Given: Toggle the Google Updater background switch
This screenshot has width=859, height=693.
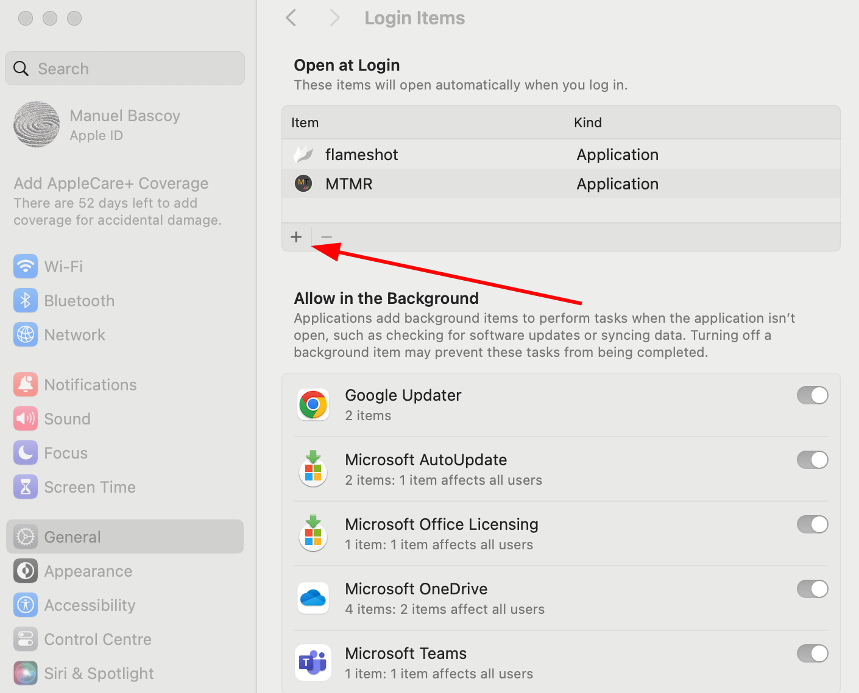Looking at the screenshot, I should (x=812, y=396).
